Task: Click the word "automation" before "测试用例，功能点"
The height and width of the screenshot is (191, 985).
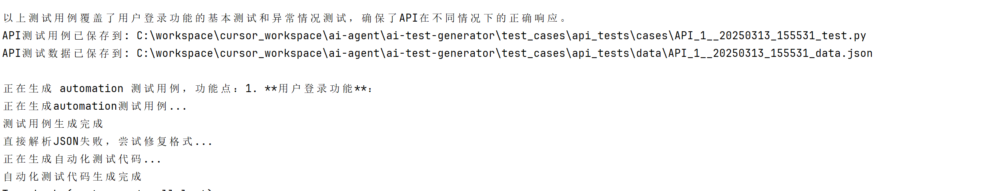Action: pyautogui.click(x=91, y=89)
